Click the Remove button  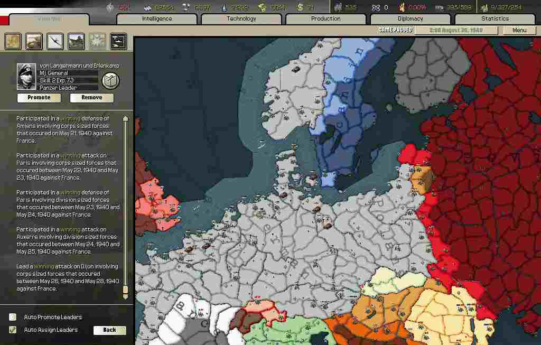(x=92, y=98)
